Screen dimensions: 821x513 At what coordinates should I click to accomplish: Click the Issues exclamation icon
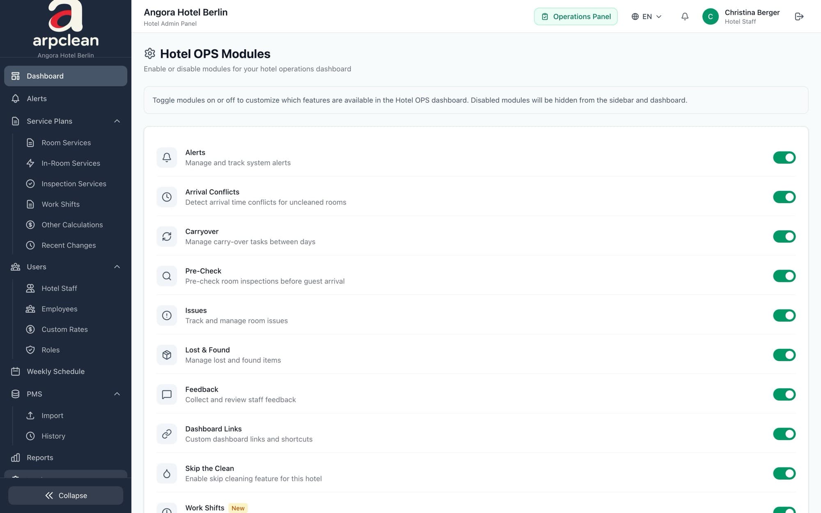point(167,315)
